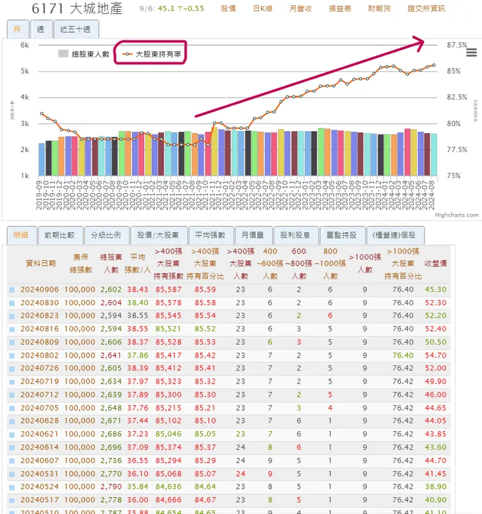The width and height of the screenshot is (482, 514).
Task: Click holding value 85,587 cell
Action: (168, 290)
